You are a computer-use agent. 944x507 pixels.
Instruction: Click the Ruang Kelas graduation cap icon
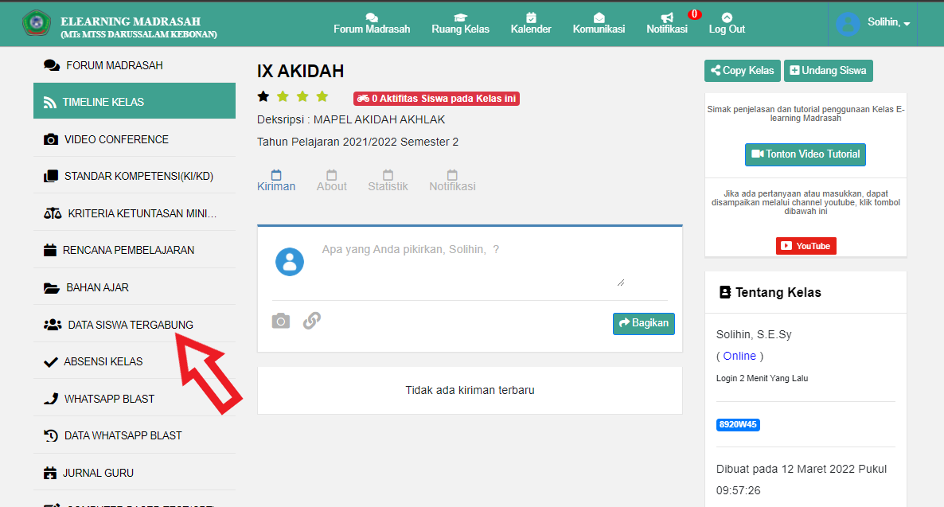pos(460,18)
